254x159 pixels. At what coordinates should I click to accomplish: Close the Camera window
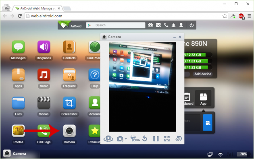click(180, 37)
